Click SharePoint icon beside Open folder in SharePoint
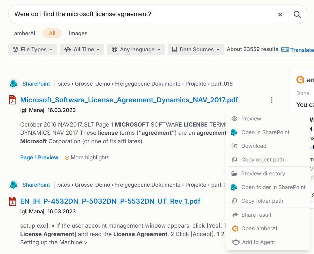Viewport: 314px width, 254px height. pos(234,187)
